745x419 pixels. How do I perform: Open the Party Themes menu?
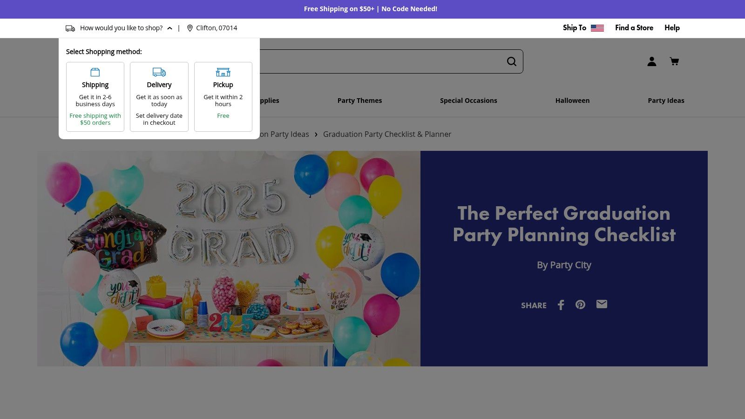pos(359,101)
